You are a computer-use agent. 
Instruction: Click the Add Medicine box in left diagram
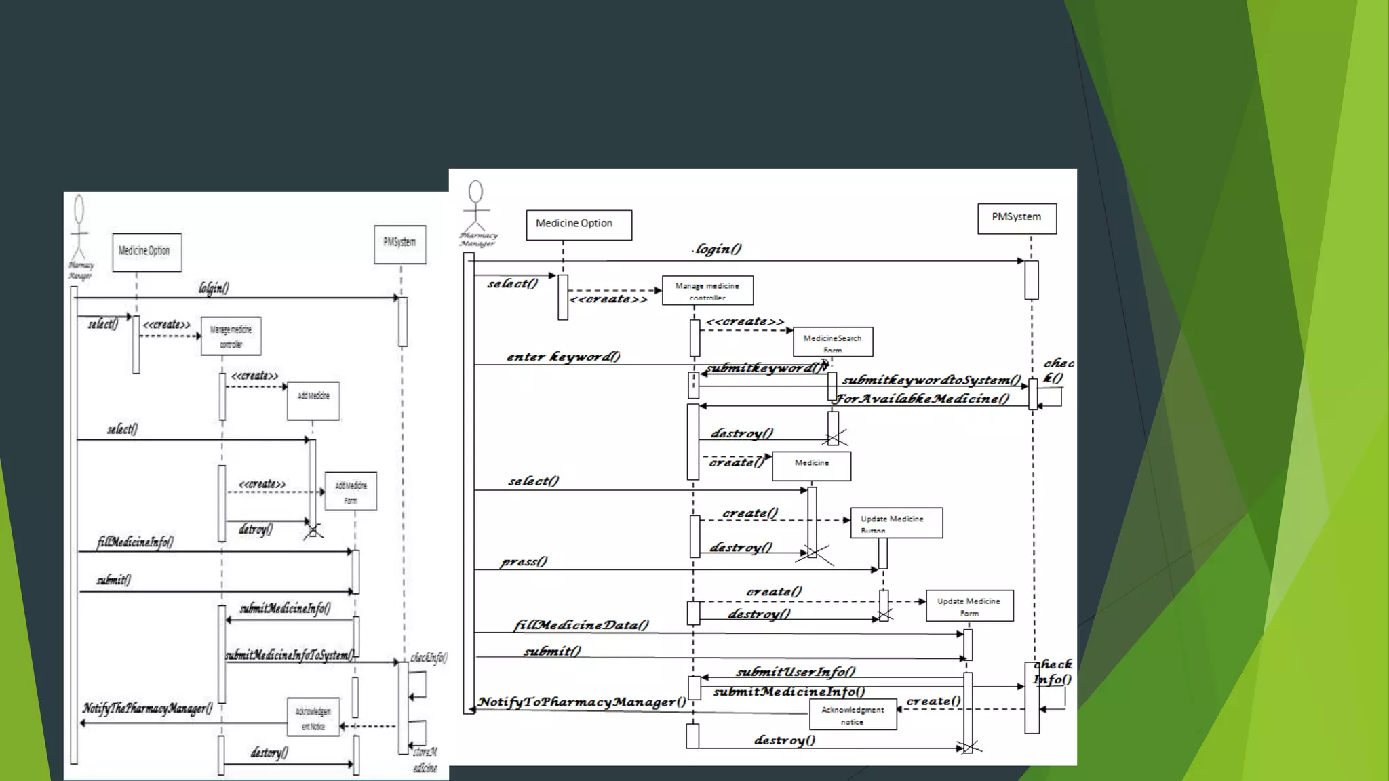[313, 400]
